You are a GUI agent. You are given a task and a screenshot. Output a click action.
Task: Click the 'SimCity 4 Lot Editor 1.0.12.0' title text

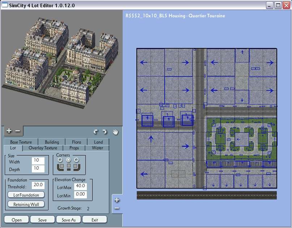click(42, 5)
